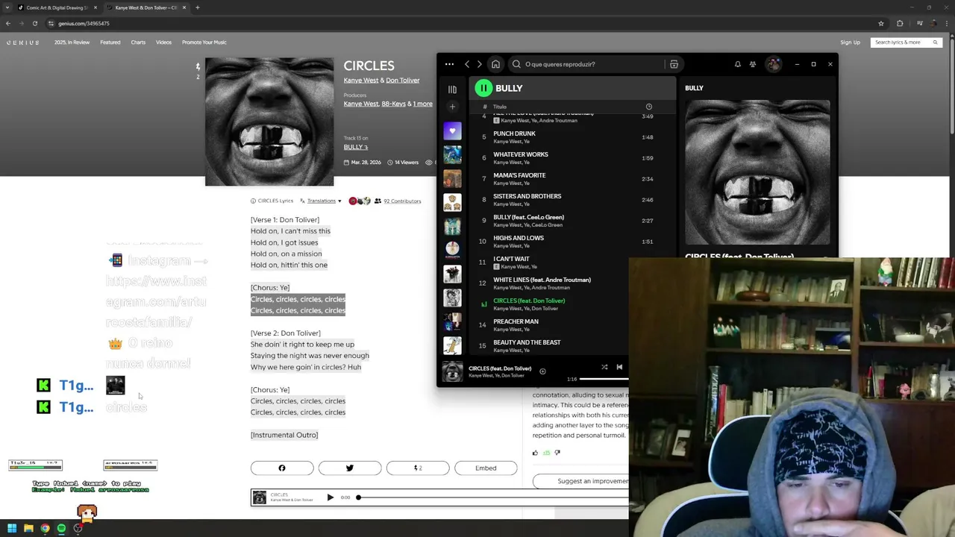Go back in Spotify navigation
The height and width of the screenshot is (537, 955).
coord(467,64)
